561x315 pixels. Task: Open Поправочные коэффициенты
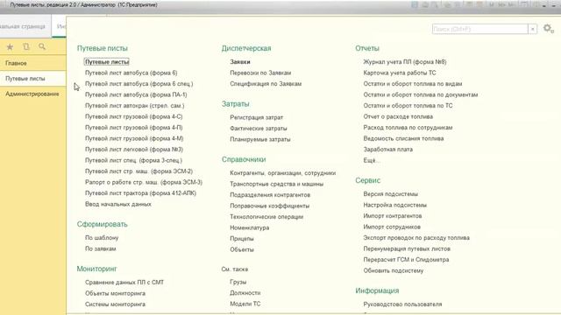pyautogui.click(x=270, y=206)
